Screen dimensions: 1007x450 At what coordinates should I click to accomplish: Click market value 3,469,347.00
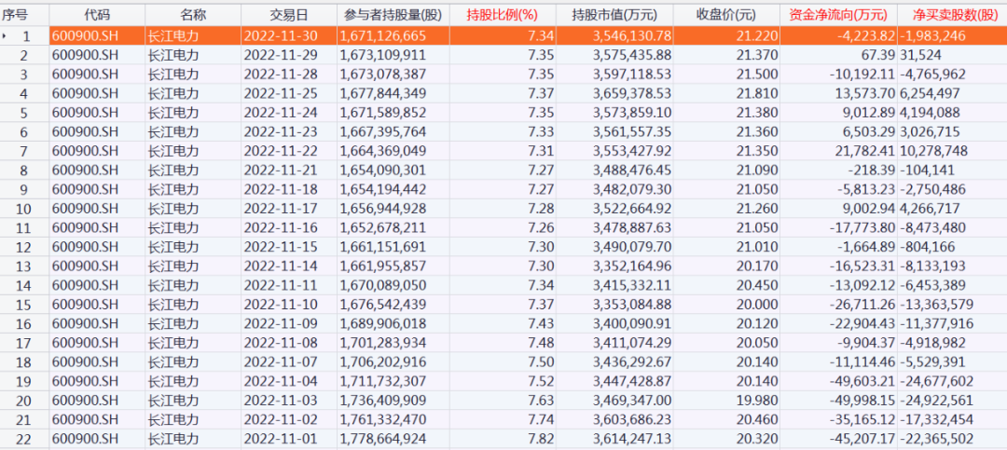634,401
